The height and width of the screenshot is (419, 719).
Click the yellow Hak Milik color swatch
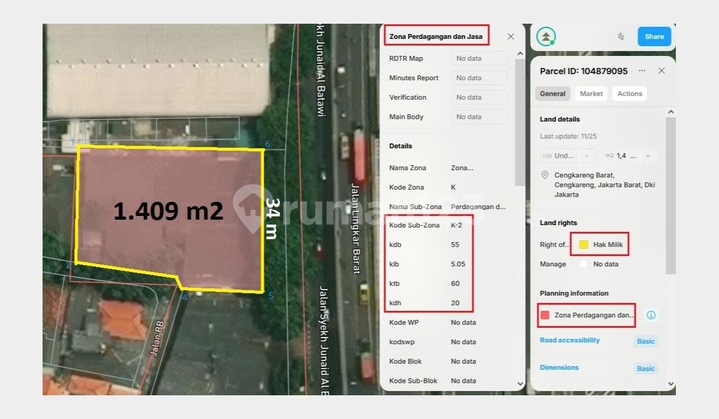pyautogui.click(x=584, y=245)
